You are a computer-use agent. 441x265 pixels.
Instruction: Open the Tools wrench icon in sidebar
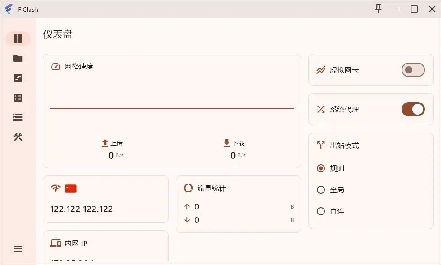point(18,137)
